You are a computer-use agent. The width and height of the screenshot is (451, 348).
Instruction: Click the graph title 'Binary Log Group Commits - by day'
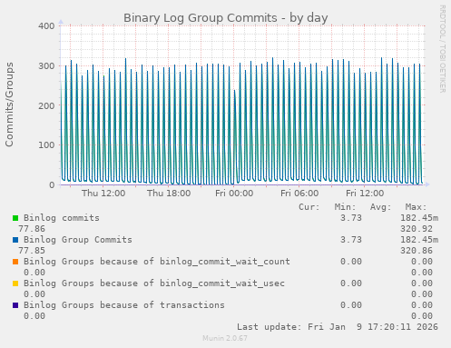[x=225, y=18]
